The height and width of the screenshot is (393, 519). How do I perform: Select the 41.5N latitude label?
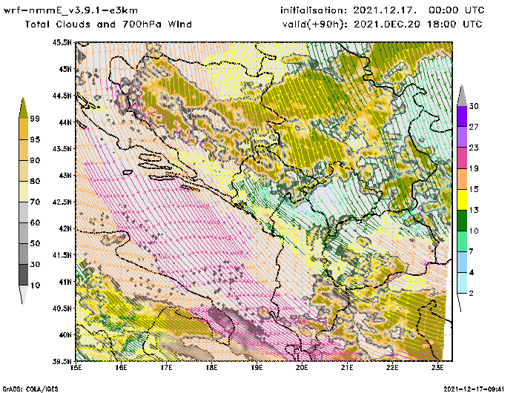click(x=62, y=255)
